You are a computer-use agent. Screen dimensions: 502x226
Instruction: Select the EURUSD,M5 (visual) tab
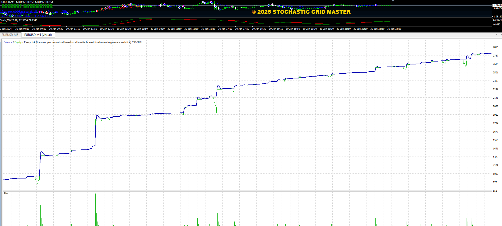38,35
